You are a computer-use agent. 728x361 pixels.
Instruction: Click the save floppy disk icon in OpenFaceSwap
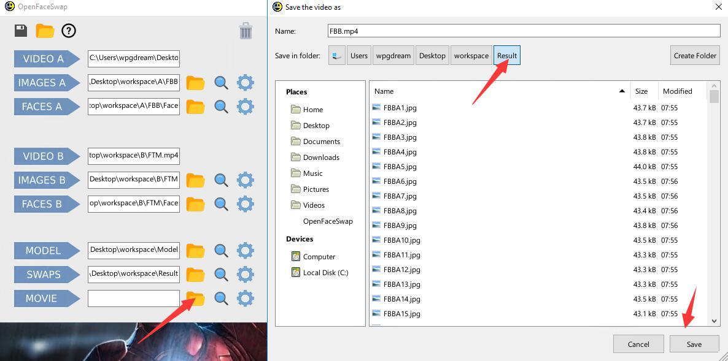tap(21, 31)
